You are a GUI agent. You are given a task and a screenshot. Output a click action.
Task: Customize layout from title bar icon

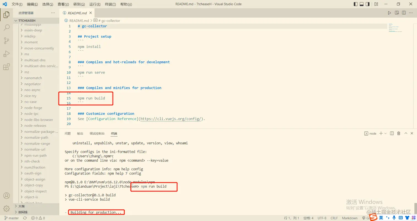click(x=376, y=4)
